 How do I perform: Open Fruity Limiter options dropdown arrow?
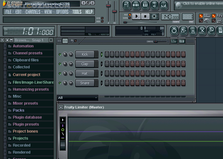tap(61, 107)
